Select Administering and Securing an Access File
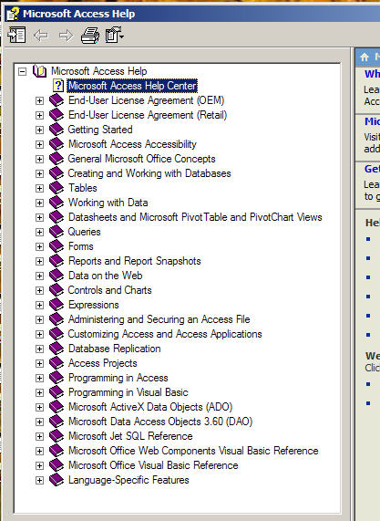Viewport: 380px width, 521px height. 159,319
